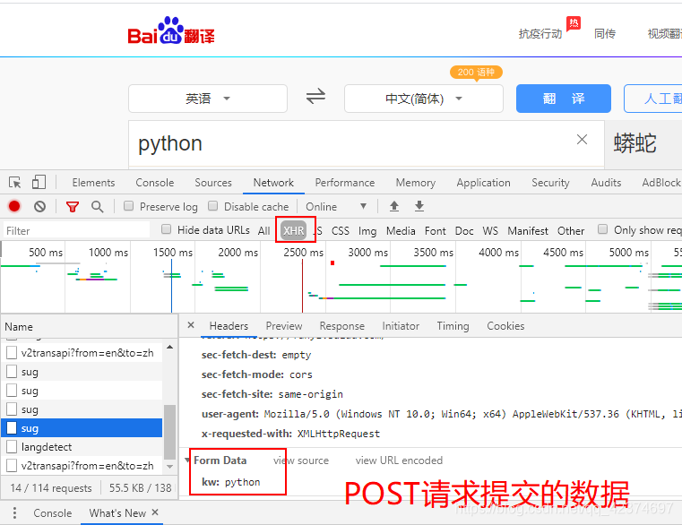Image resolution: width=682 pixels, height=525 pixels.
Task: Show the Response tab of the request
Action: point(341,326)
